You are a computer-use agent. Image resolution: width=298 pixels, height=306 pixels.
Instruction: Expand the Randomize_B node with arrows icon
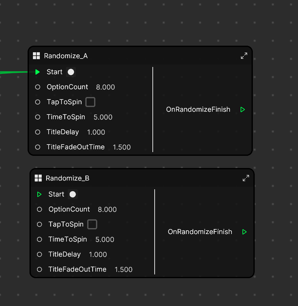[246, 178]
